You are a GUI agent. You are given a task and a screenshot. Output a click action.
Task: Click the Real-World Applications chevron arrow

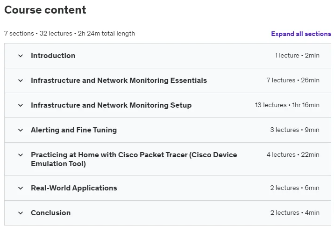coord(21,188)
